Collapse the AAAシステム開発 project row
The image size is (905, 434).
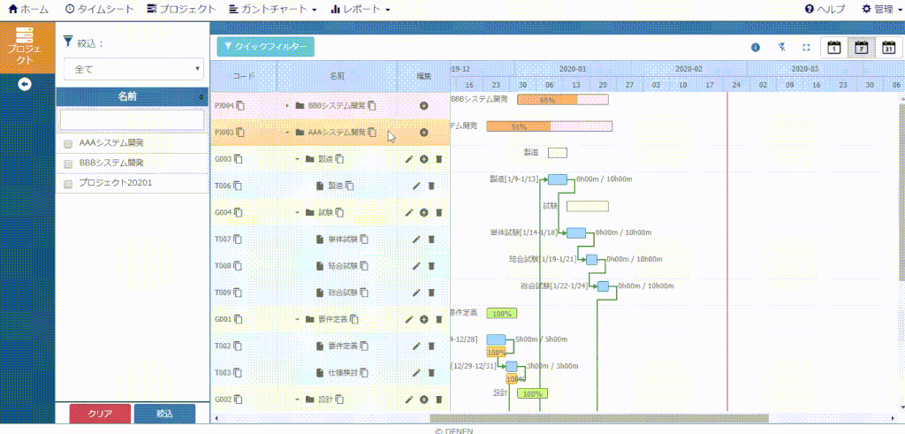point(287,133)
